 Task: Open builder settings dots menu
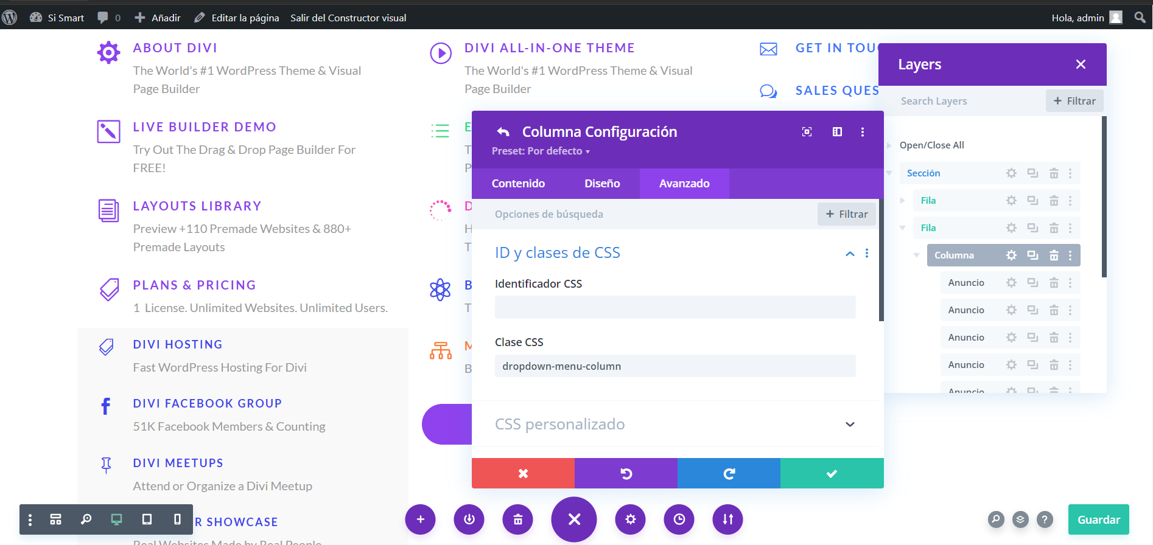[30, 519]
